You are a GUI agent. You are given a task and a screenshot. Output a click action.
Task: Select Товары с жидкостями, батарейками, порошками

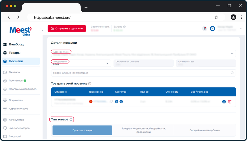point(144,130)
